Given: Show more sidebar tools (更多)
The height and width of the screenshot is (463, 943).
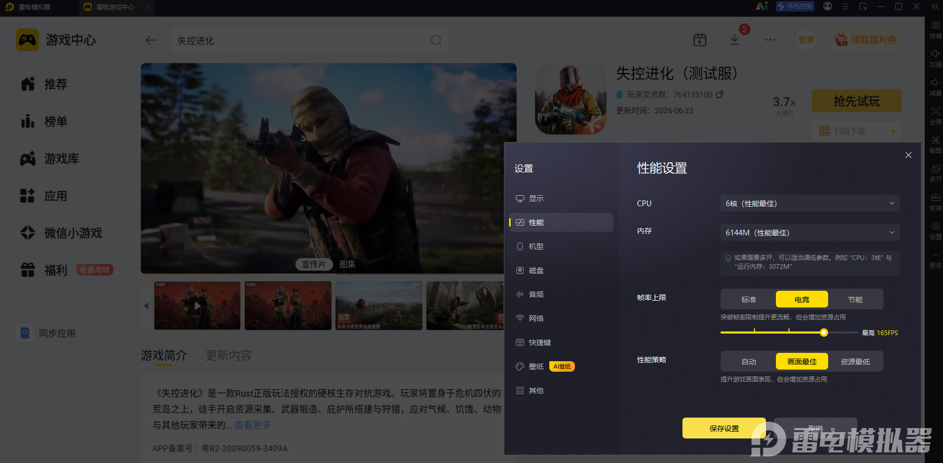Looking at the screenshot, I should [935, 259].
